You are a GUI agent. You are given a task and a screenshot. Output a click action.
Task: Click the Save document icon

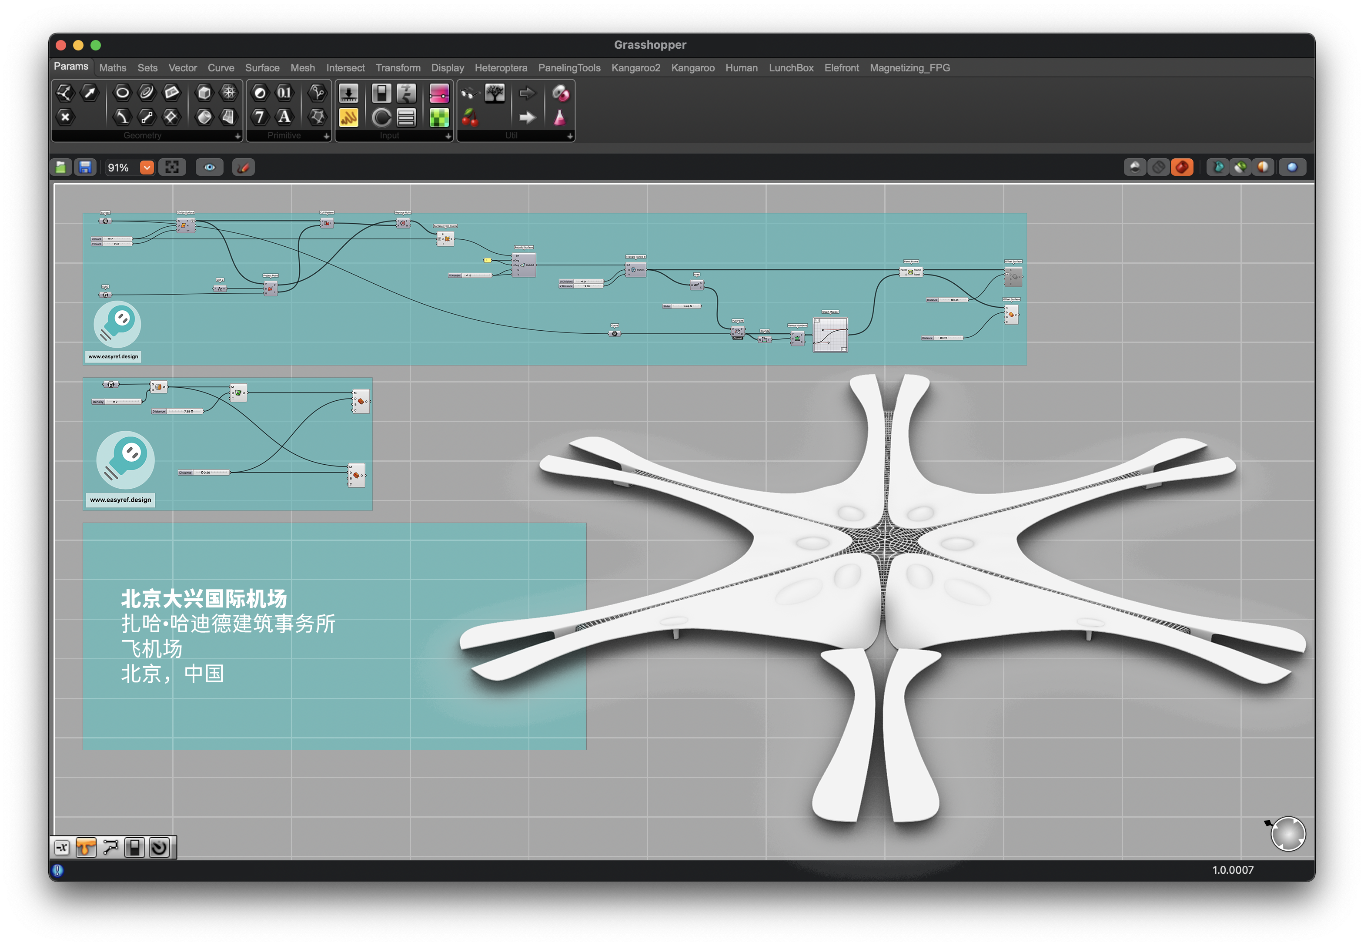click(x=85, y=168)
